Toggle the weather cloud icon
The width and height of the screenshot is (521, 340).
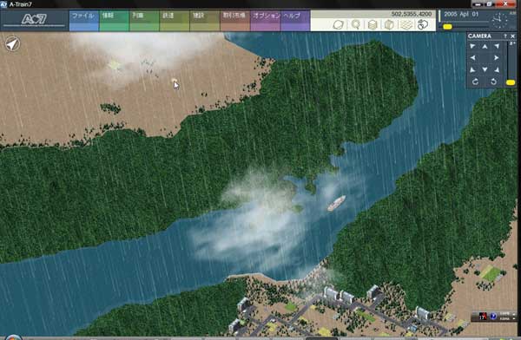pos(423,24)
